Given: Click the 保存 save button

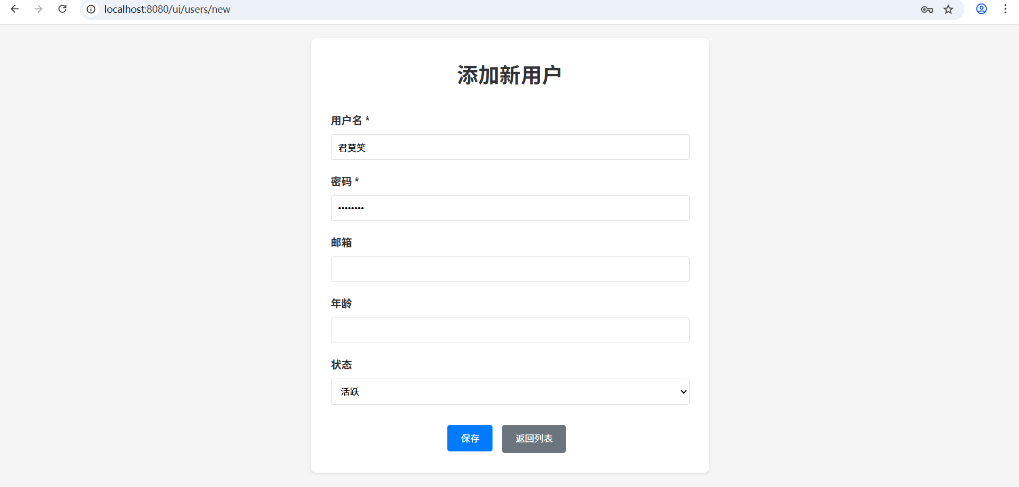Looking at the screenshot, I should click(x=469, y=438).
